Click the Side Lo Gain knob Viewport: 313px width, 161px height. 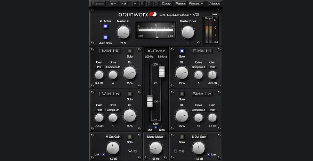(212, 118)
